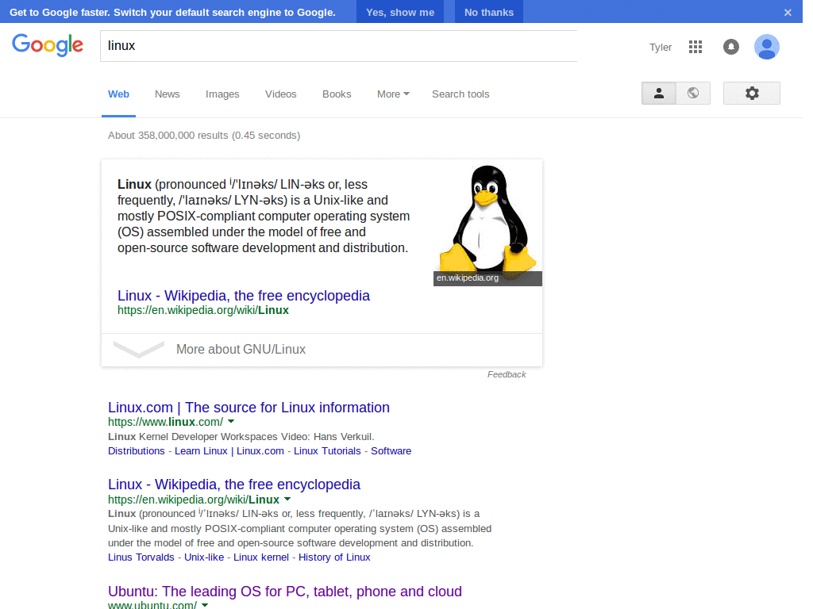Open Distributions sitelink
The image size is (813, 609).
point(137,451)
